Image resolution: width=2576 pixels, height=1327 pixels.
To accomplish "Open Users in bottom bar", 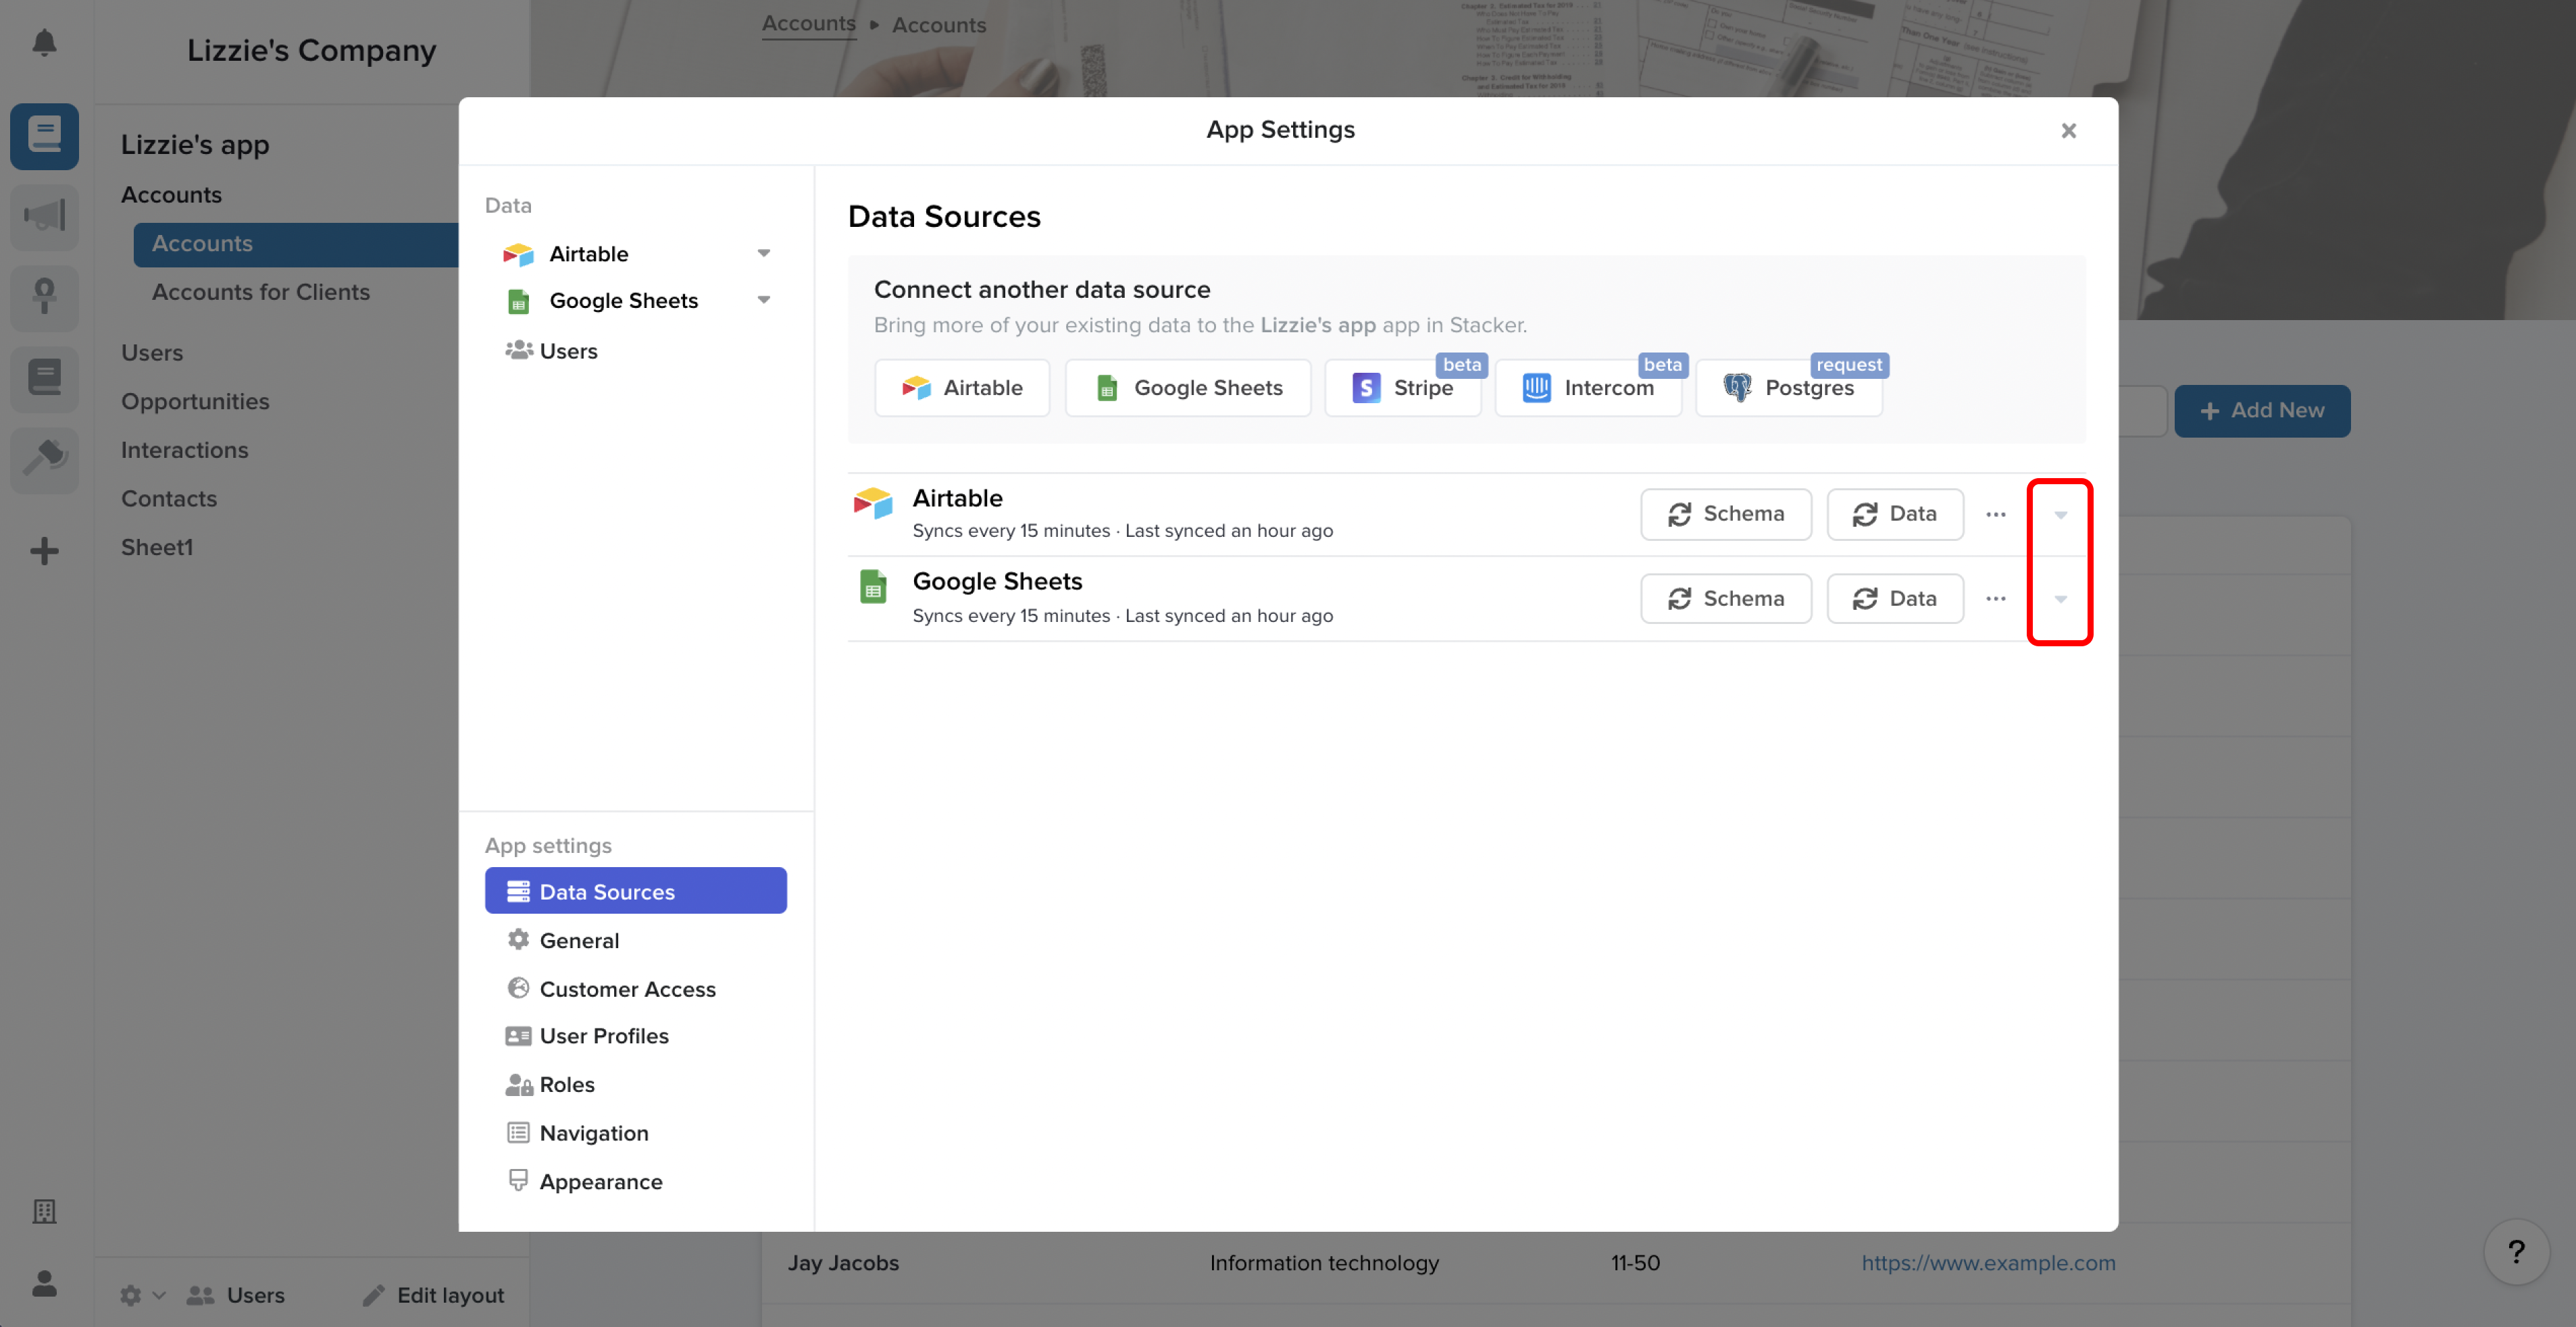I will click(x=236, y=1295).
